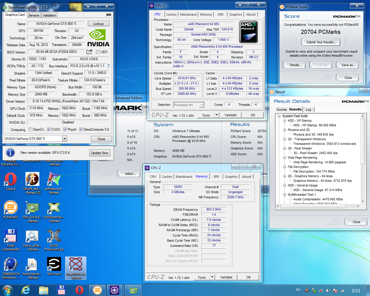370x296 pixels.
Task: Open the PCMark05 desktop shortcut
Action: (x=11, y=210)
